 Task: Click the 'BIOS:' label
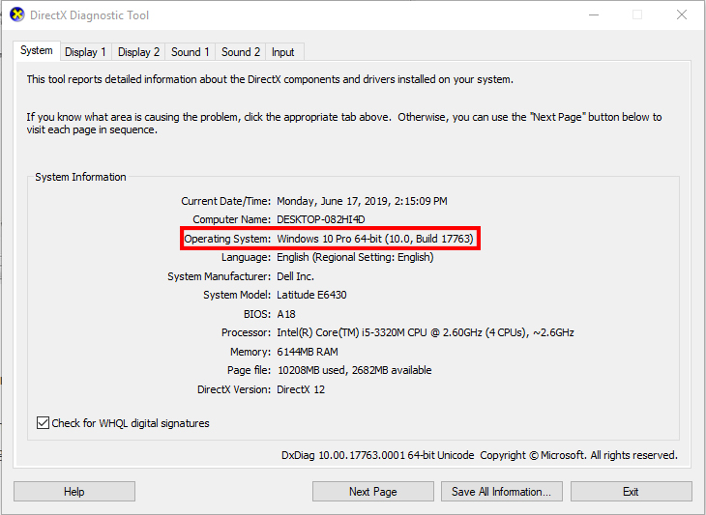(257, 314)
